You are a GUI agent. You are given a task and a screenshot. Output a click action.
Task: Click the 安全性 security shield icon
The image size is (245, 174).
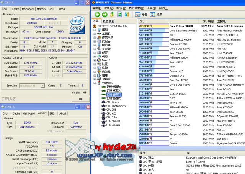pyautogui.click(x=99, y=72)
